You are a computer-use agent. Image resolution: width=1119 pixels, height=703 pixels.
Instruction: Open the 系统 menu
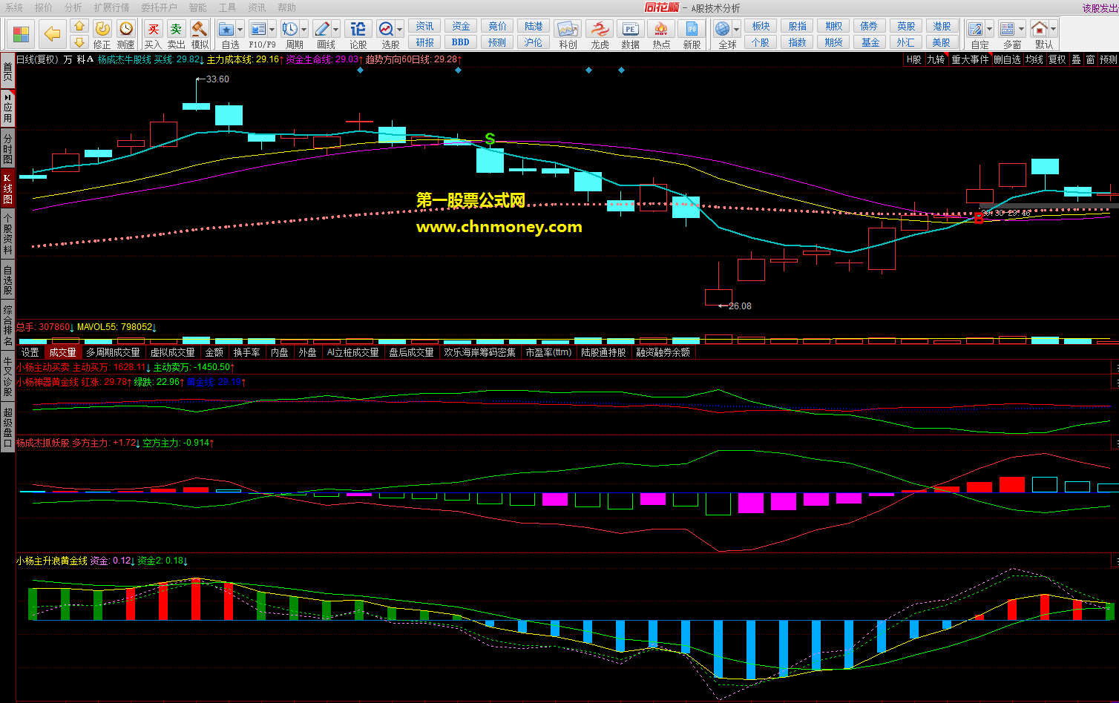[x=13, y=7]
